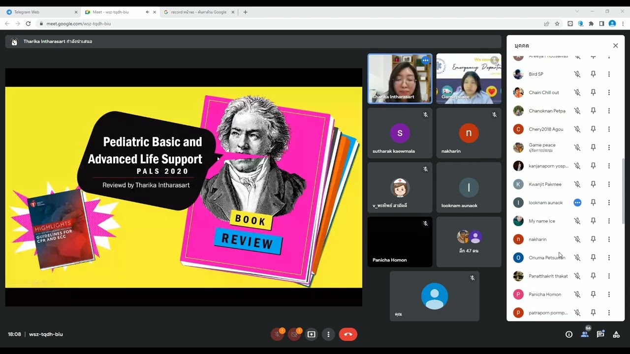Click the tab search chevron in title bar

pyautogui.click(x=577, y=11)
